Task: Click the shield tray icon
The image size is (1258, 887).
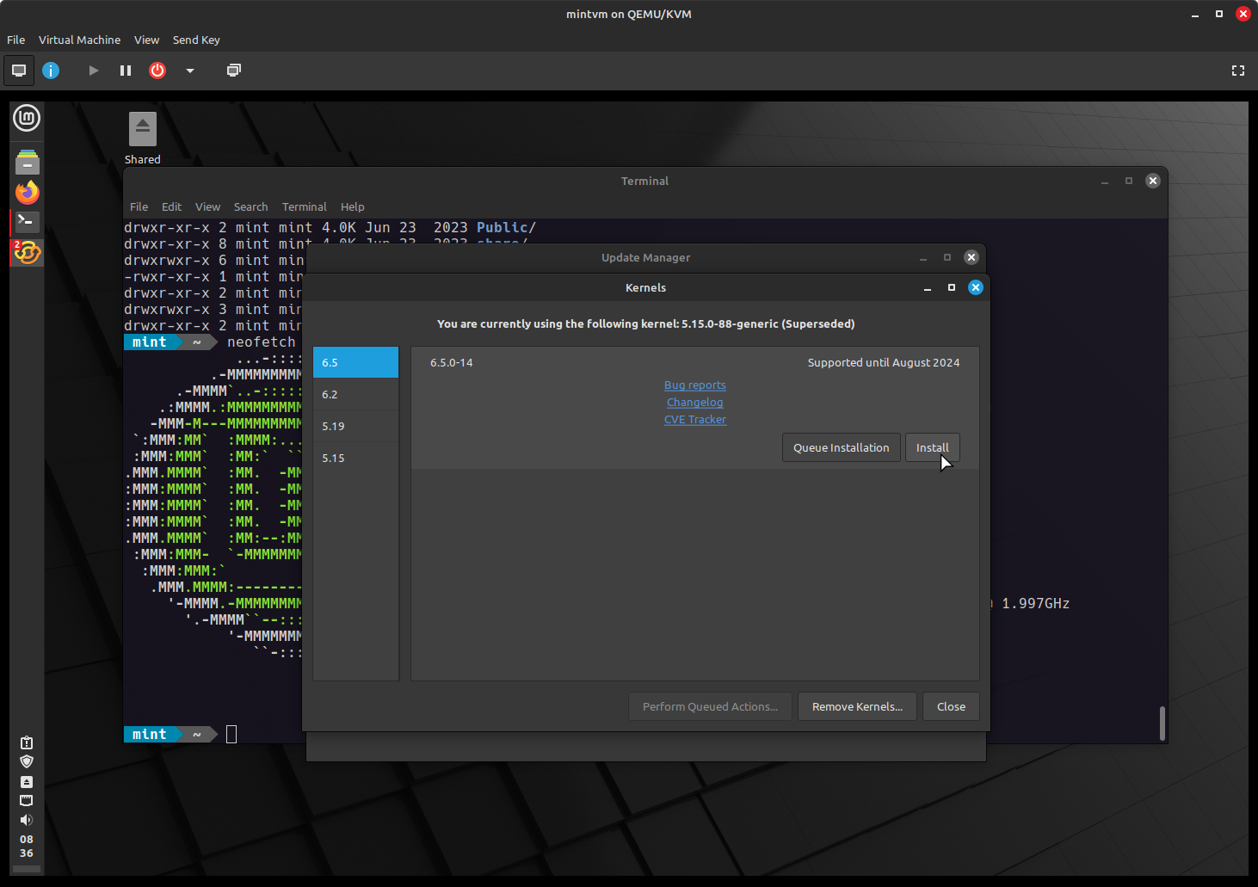Action: (27, 761)
